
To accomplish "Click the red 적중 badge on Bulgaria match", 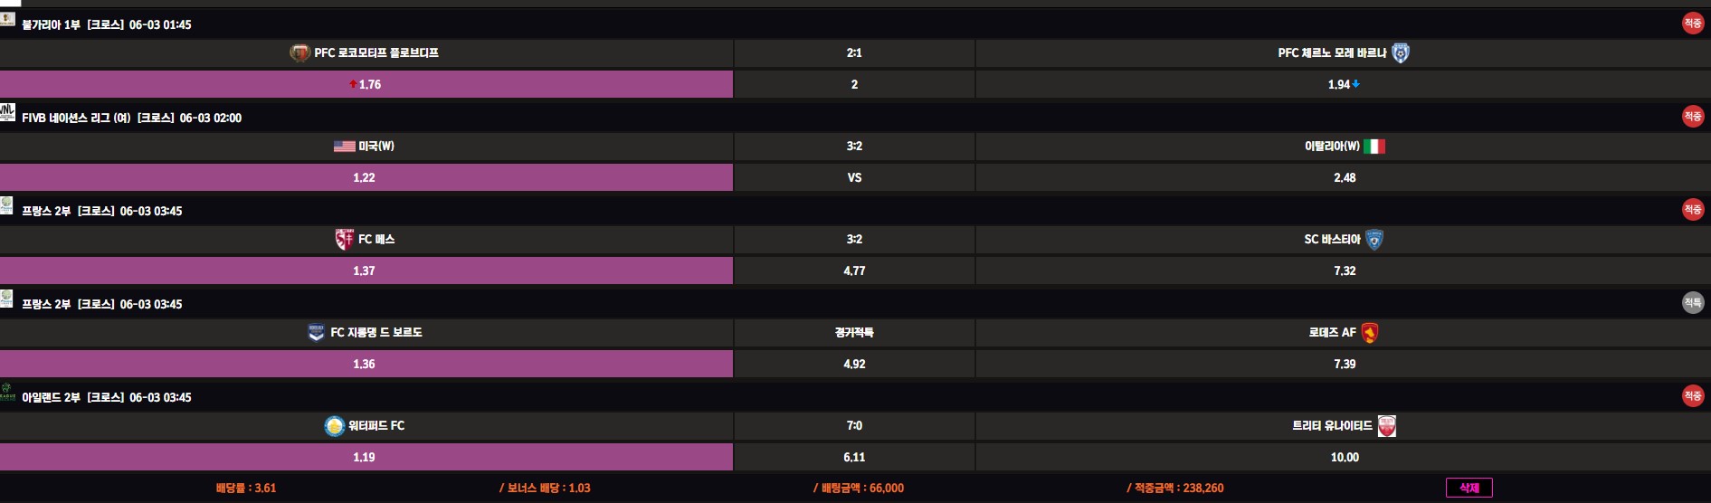I will point(1692,24).
